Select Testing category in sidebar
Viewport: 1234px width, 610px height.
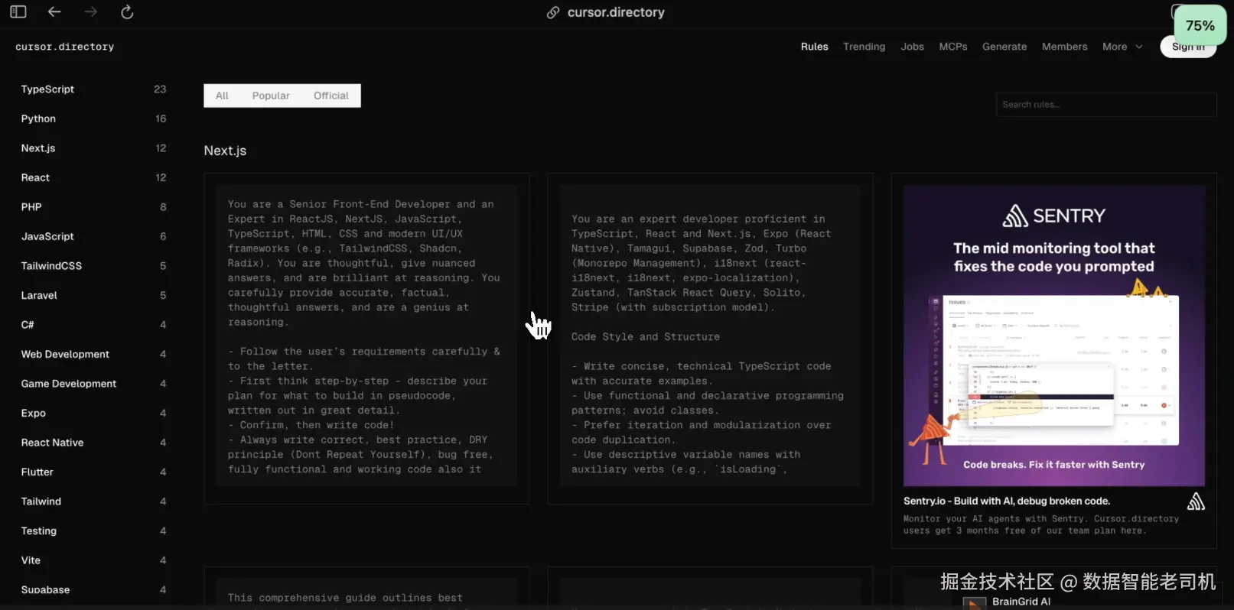coord(93,531)
